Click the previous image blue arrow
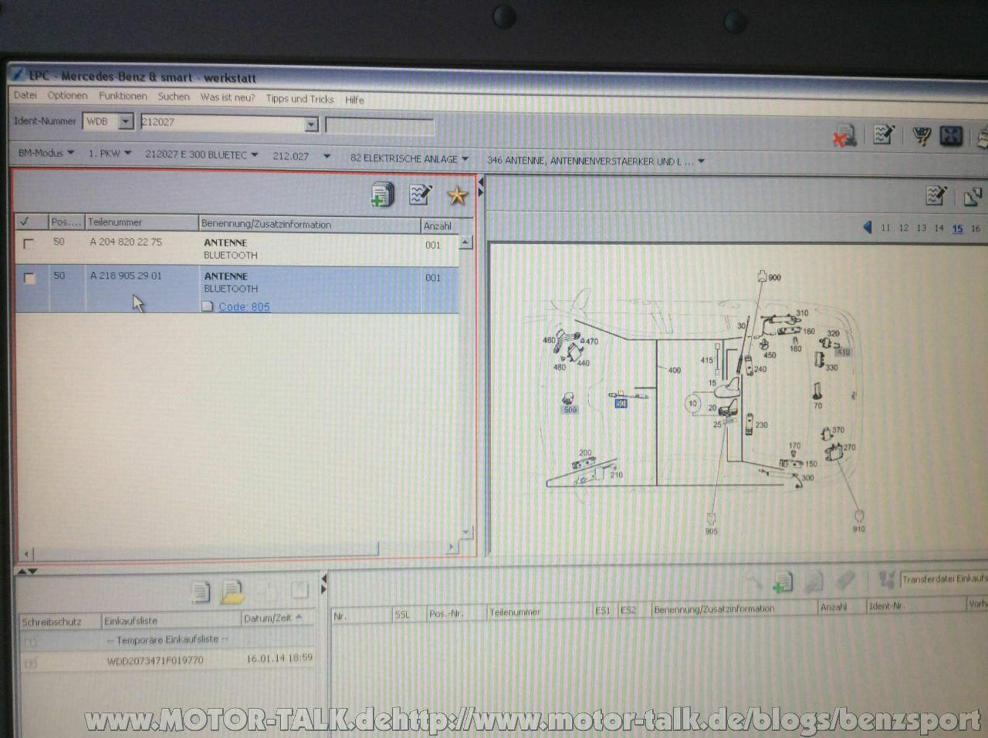The width and height of the screenshot is (988, 738). click(x=868, y=227)
